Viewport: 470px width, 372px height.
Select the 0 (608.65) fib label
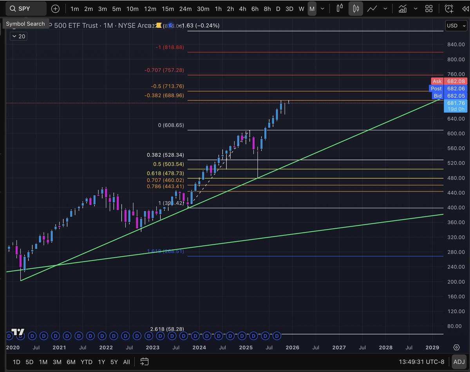(171, 125)
